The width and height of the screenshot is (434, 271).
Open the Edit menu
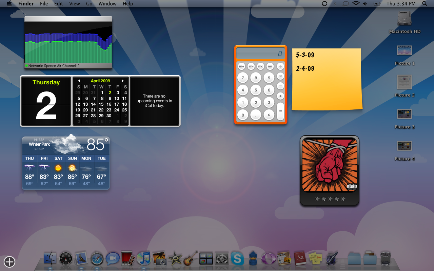[x=59, y=3]
